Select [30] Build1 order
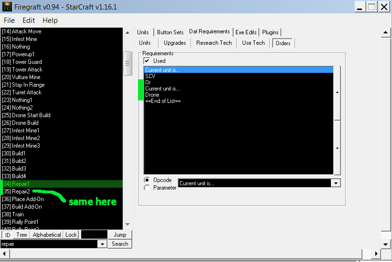 pos(62,153)
